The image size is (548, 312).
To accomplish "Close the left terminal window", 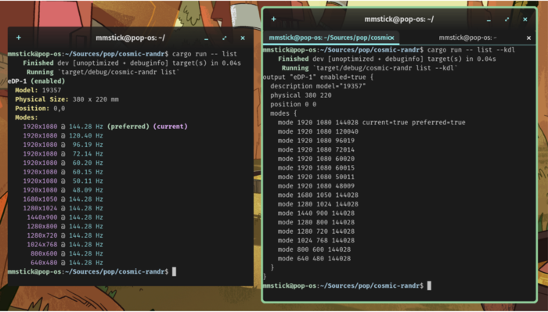I will tap(243, 38).
